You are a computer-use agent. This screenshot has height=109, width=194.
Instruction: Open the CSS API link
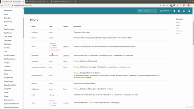(x=115, y=38)
